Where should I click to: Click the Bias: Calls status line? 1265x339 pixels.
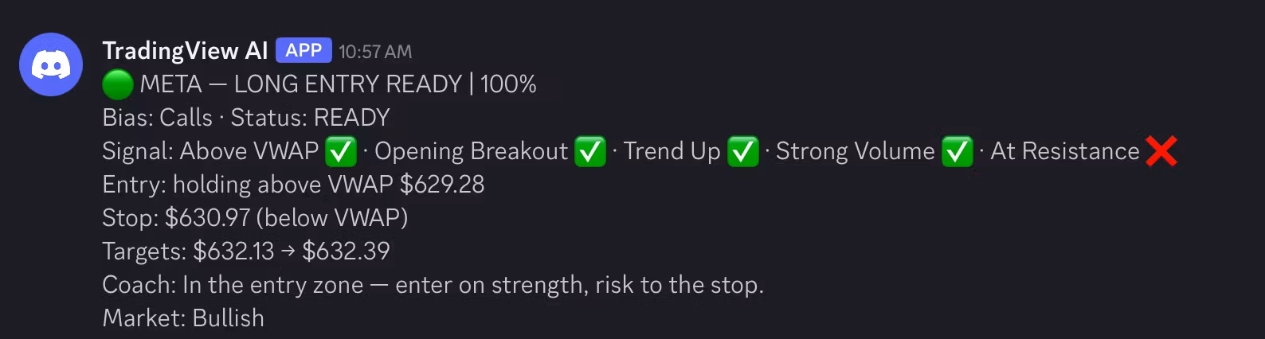pos(246,118)
